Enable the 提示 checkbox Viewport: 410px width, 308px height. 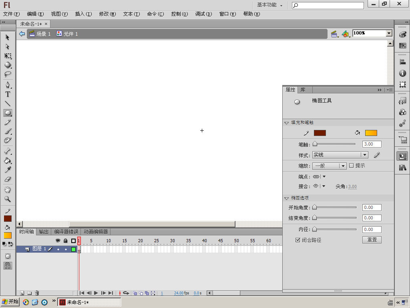(352, 166)
